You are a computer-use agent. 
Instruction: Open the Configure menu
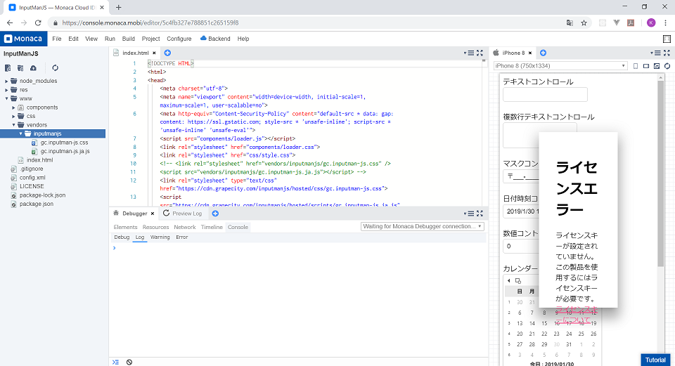[x=179, y=39]
